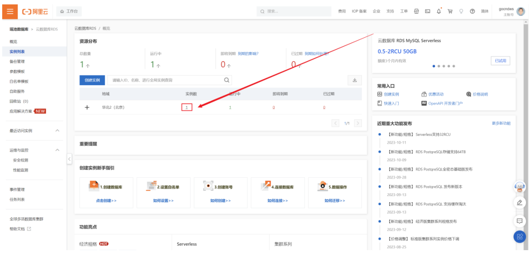
Task: Click the download export icon button
Action: coord(354,80)
